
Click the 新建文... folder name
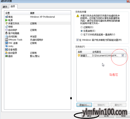pyautogui.click(x=85, y=56)
